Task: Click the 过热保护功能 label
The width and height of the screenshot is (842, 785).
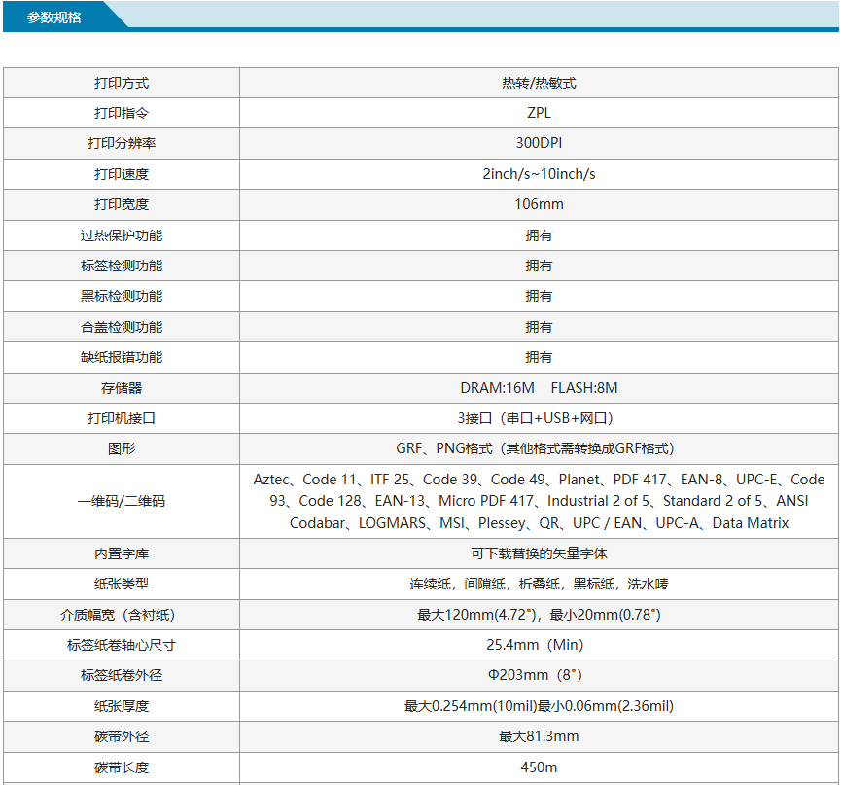Action: point(122,235)
